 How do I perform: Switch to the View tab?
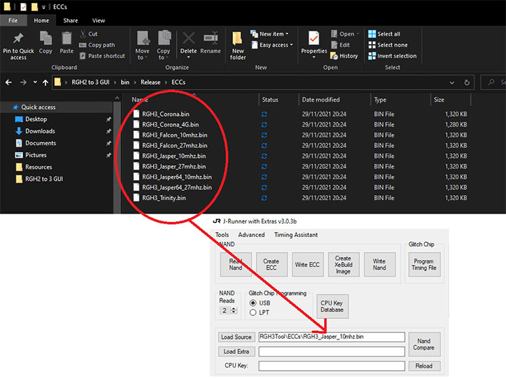tap(98, 21)
